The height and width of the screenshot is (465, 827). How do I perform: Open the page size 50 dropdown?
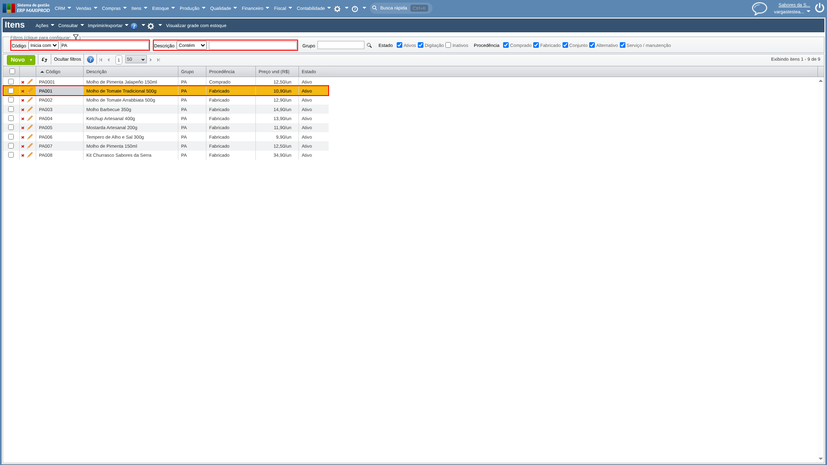tap(136, 59)
